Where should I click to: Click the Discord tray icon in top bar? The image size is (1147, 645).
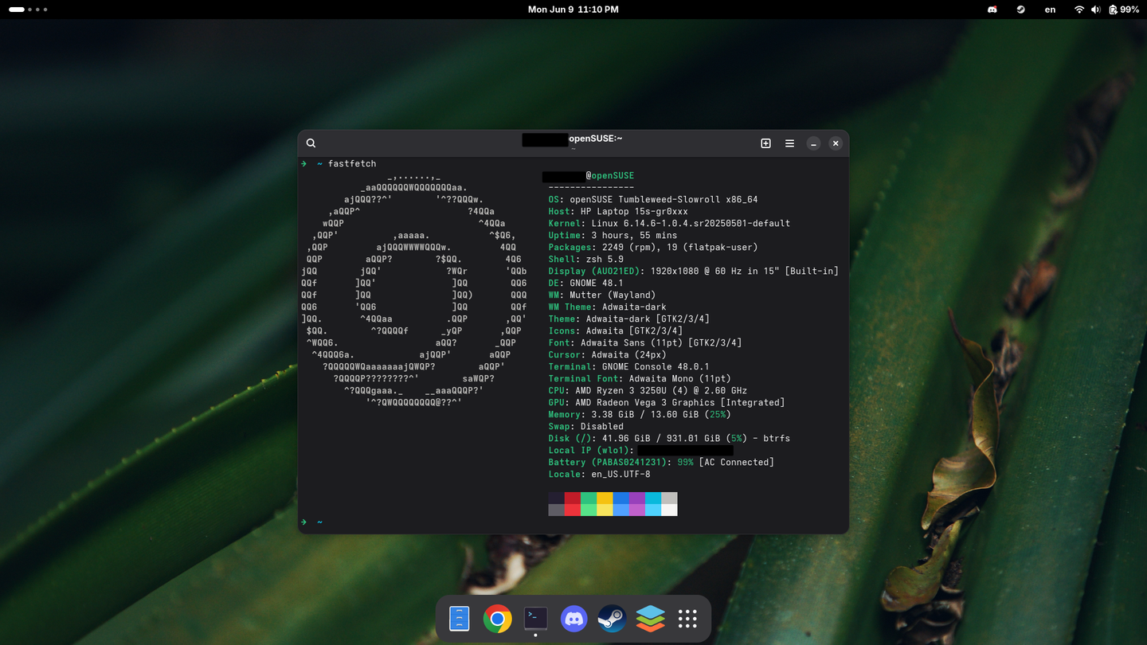click(x=992, y=10)
